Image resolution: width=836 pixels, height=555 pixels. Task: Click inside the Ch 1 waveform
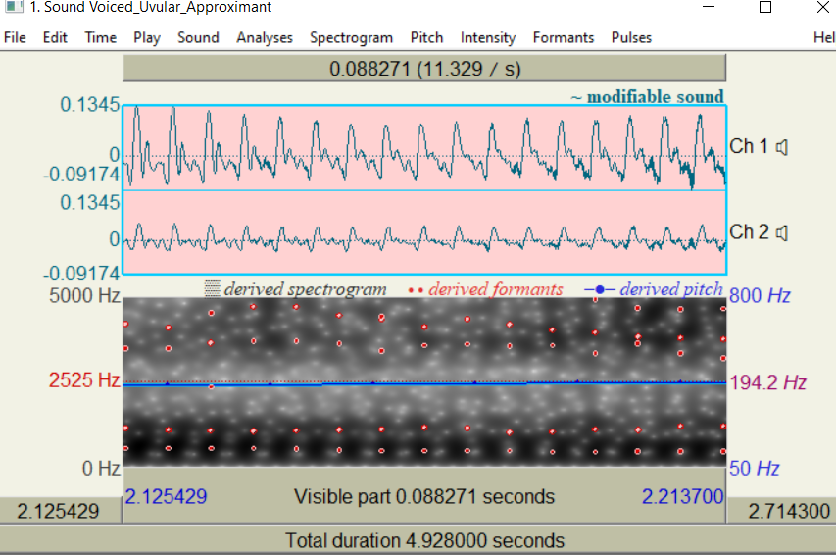[x=424, y=148]
